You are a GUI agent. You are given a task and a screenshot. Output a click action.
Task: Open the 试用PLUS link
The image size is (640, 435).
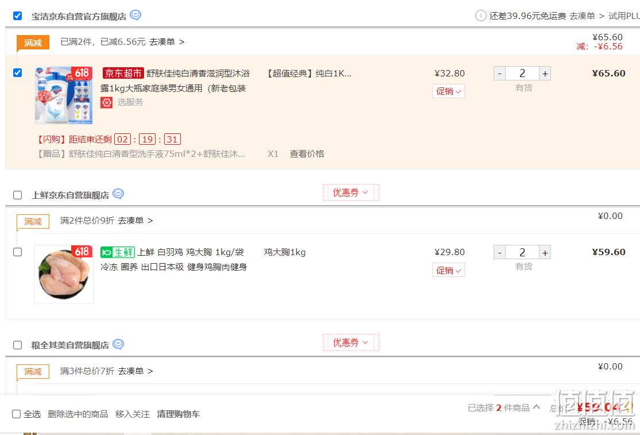point(624,16)
